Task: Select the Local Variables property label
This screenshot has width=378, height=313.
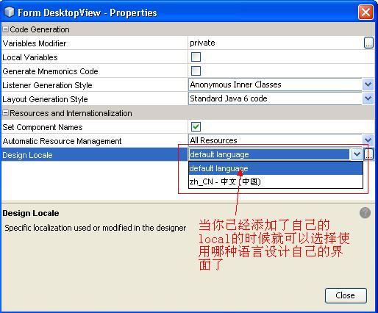Action: click(30, 57)
